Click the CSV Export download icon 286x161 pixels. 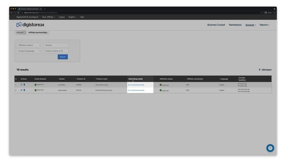(x=260, y=70)
